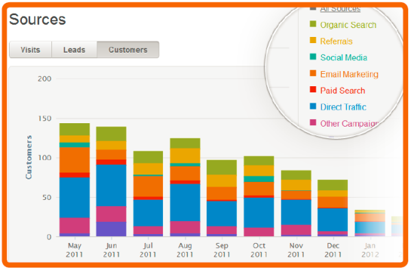The image size is (411, 271).
Task: Click the Social Media legend swatch
Action: tap(313, 57)
